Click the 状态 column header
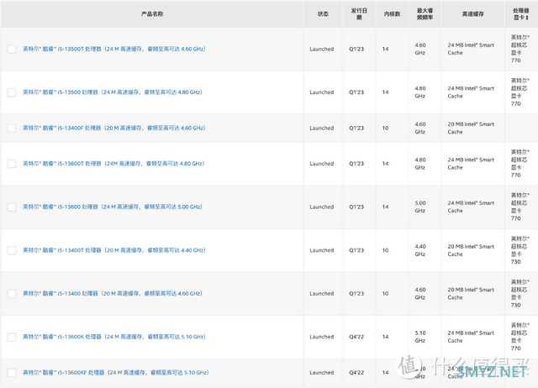Viewport: 538px width, 388px height. 323,14
